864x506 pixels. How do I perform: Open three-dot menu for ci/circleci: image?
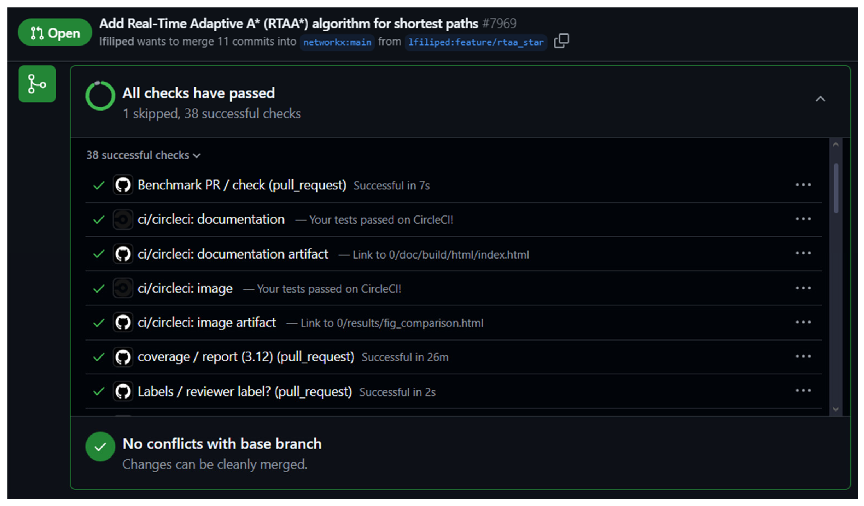[803, 288]
